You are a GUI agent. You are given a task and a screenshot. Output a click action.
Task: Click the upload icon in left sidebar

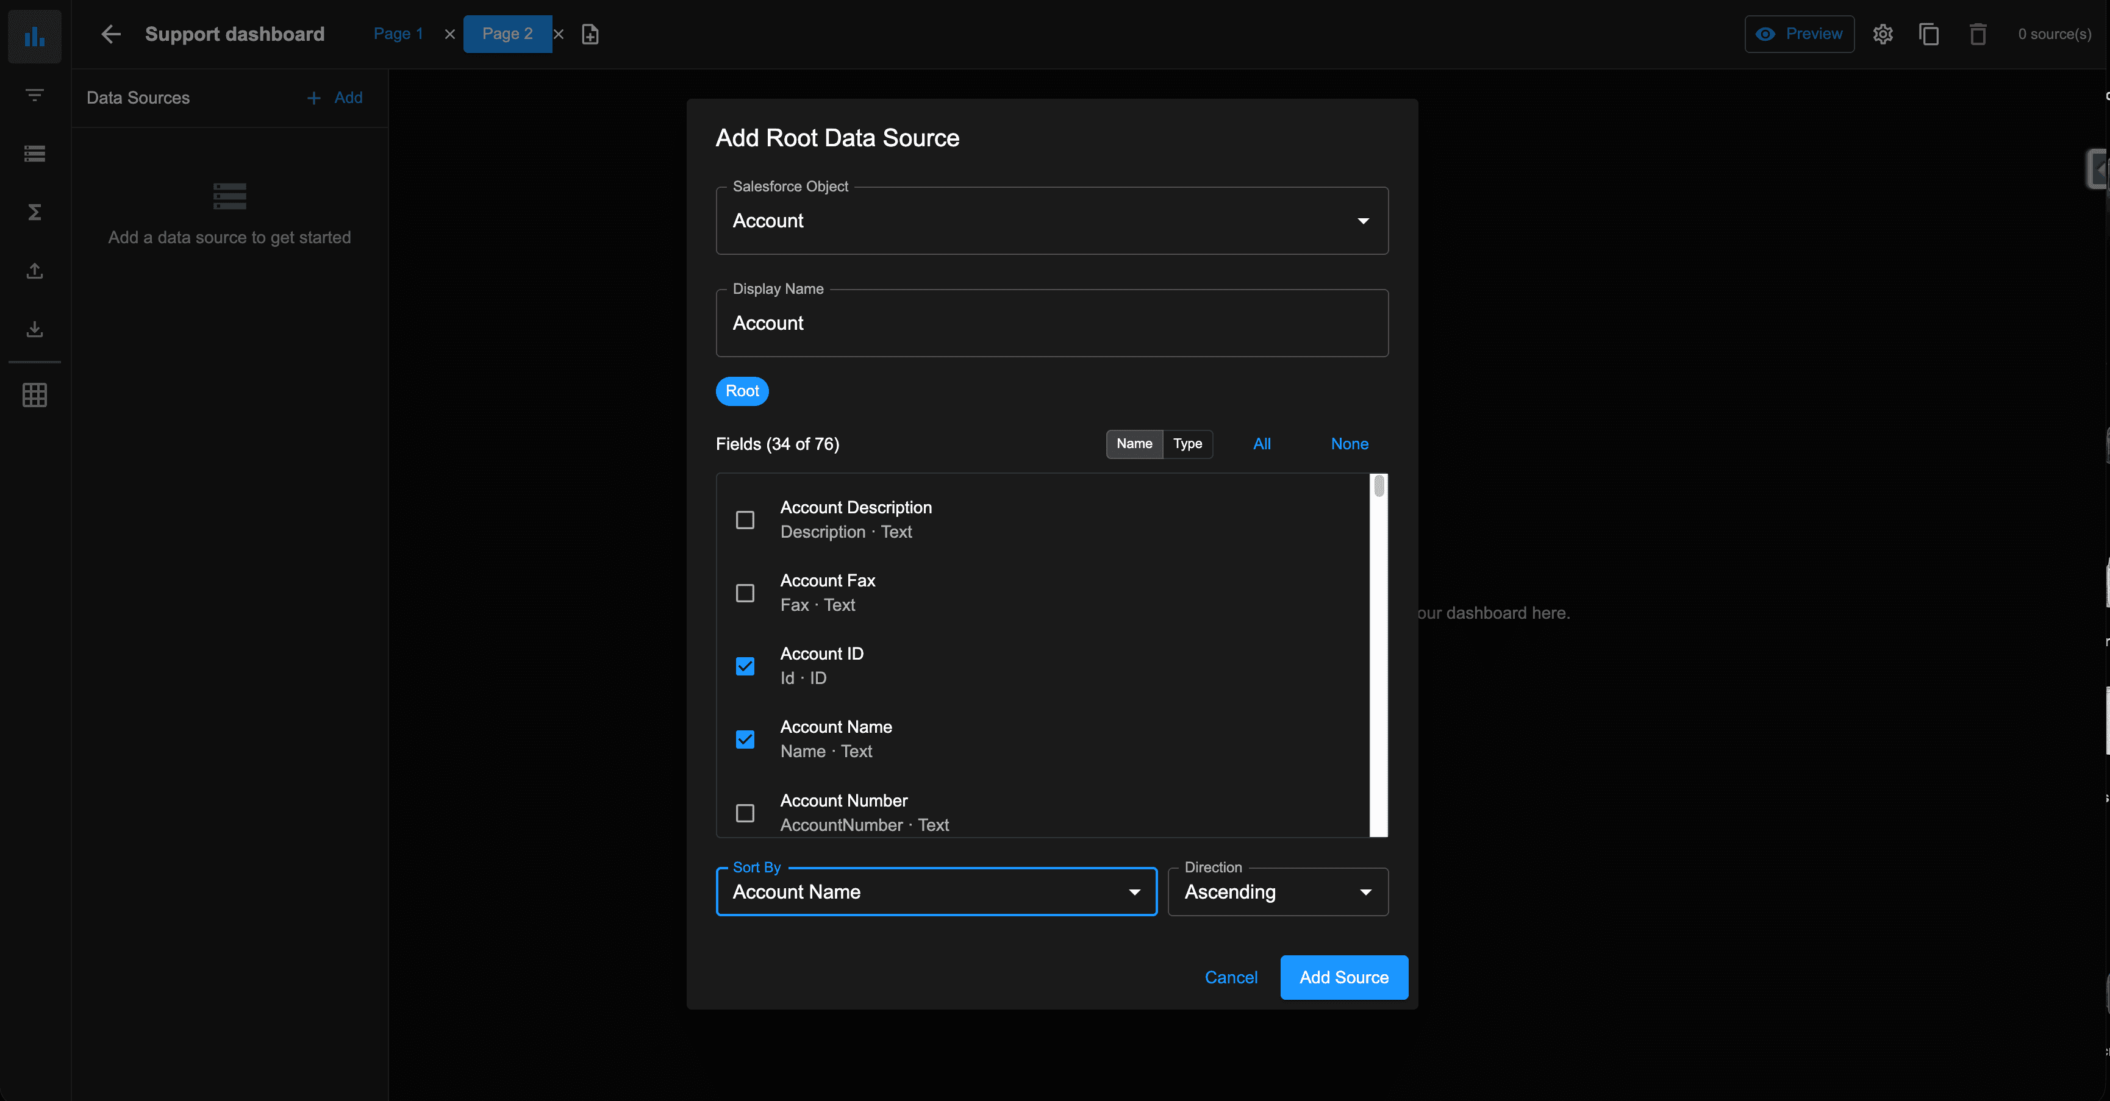point(34,271)
